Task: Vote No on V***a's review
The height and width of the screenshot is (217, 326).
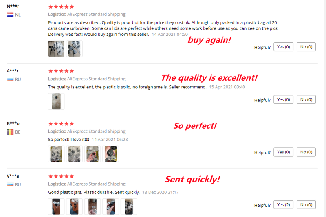Action: 306,205
